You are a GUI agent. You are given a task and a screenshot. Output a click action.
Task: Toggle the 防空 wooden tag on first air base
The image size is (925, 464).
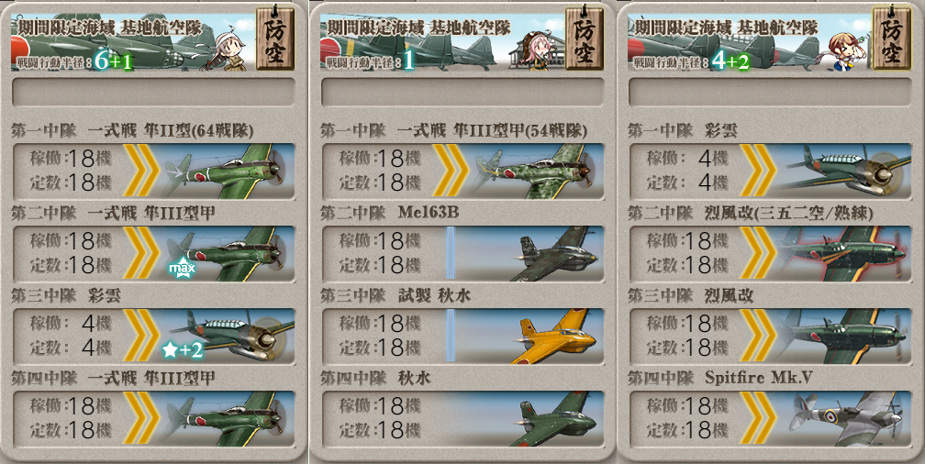click(274, 38)
